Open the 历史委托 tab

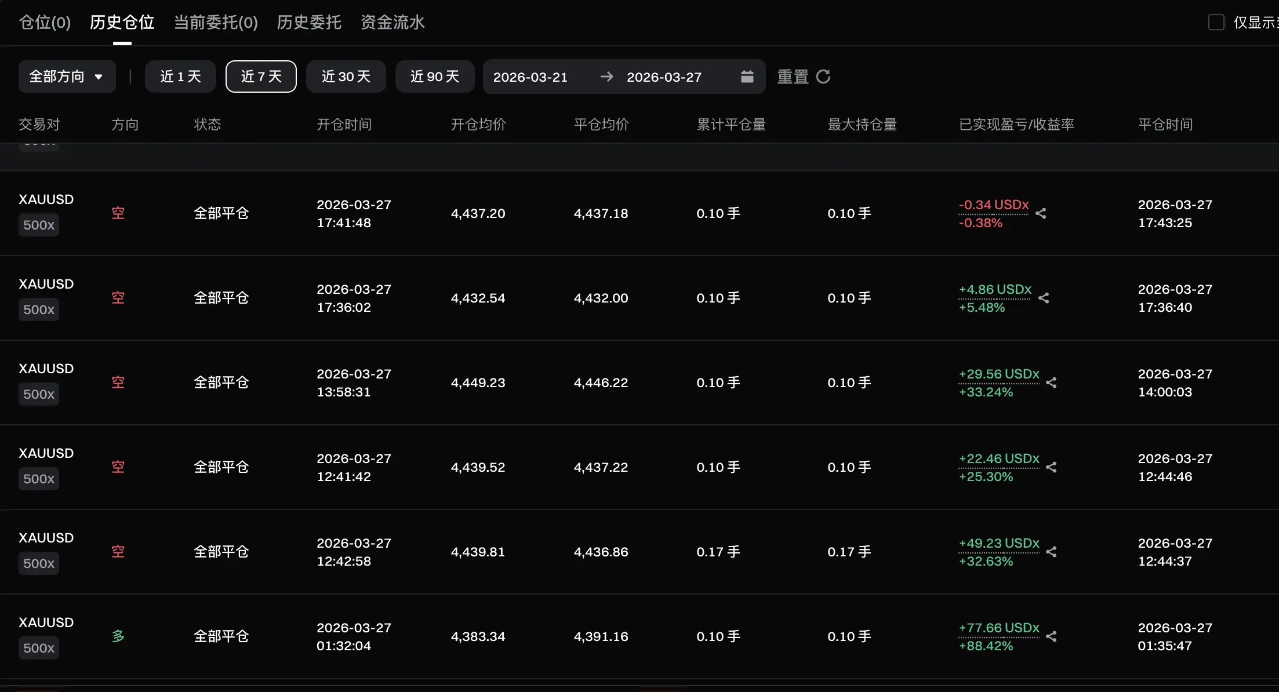pos(308,22)
